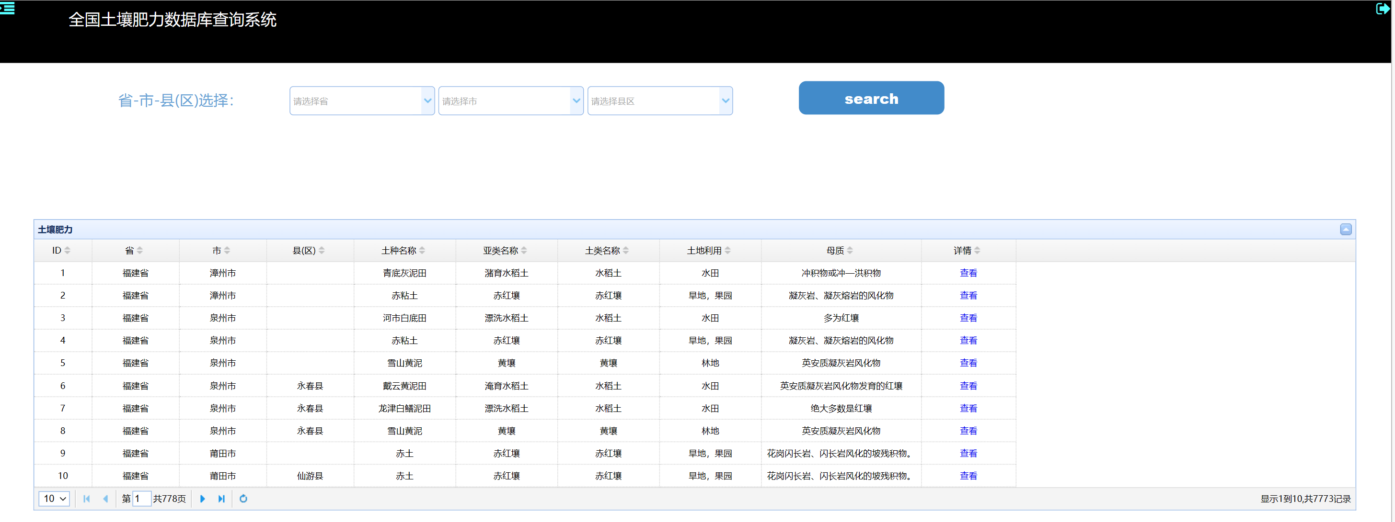View details of row 7 龙津白鳝泥田

tap(968, 409)
